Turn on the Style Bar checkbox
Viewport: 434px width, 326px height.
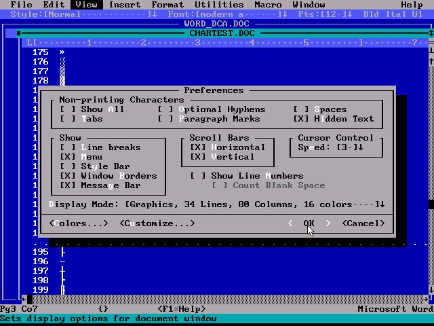68,166
